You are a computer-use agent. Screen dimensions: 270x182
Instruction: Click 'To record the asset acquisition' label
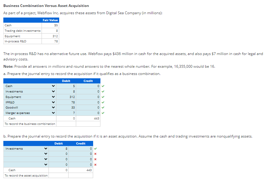[x=26, y=175]
